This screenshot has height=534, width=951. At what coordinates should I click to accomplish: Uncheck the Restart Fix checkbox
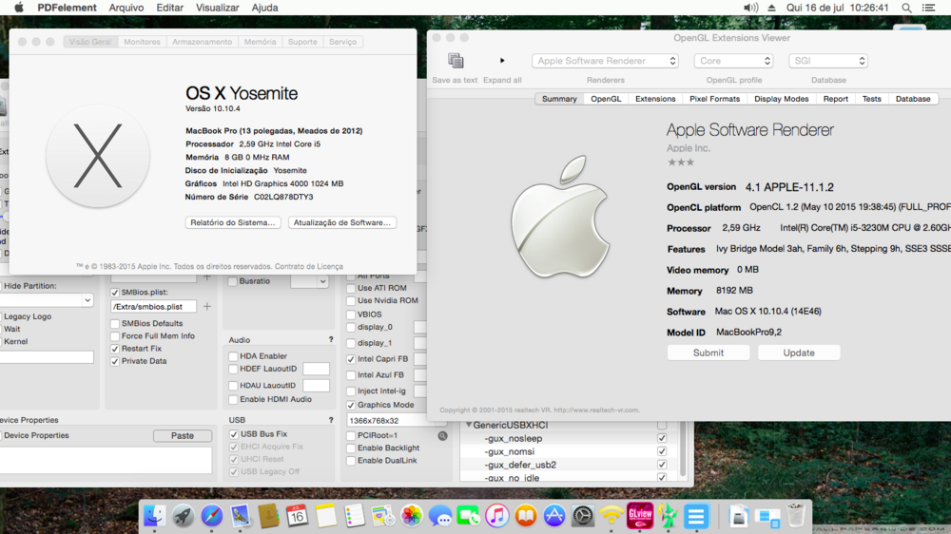tap(115, 349)
